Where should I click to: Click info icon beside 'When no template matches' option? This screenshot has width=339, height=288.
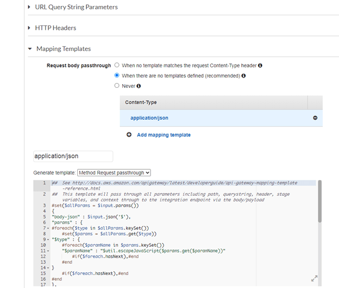point(260,66)
